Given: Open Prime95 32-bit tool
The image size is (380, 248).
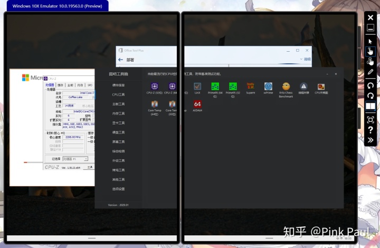Looking at the screenshot, I should pyautogui.click(x=233, y=90).
